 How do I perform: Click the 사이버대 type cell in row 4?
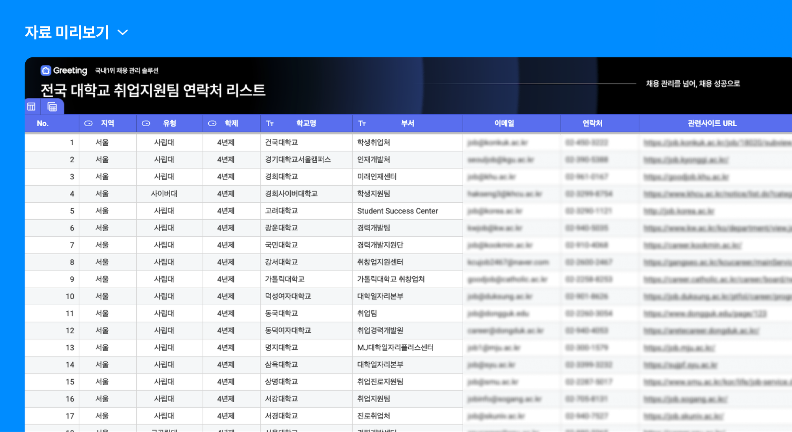point(164,194)
